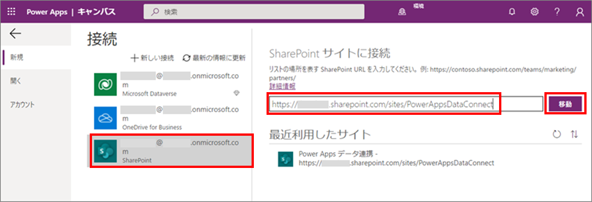This screenshot has width=592, height=202.
Task: Open the account profile icon
Action: 580,12
